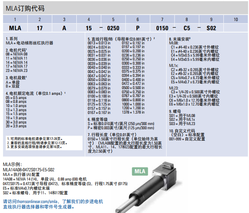Click the 'A' motor stack cell
Image resolution: width=249 pixels, height=213 pixels.
point(64,28)
